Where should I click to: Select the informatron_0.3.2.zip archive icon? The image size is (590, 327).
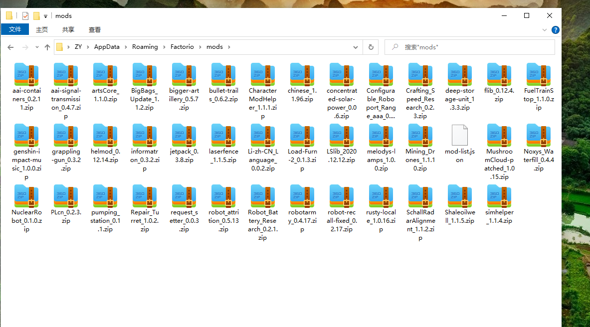(145, 136)
